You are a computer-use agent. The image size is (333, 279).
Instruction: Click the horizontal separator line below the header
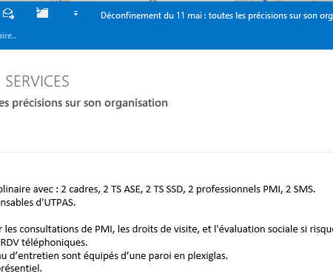pos(166,152)
